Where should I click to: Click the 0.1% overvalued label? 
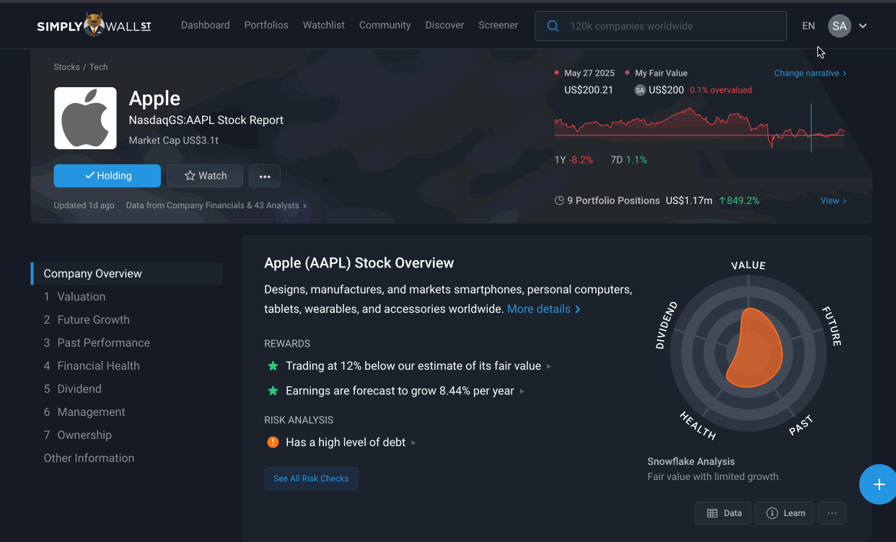(721, 90)
